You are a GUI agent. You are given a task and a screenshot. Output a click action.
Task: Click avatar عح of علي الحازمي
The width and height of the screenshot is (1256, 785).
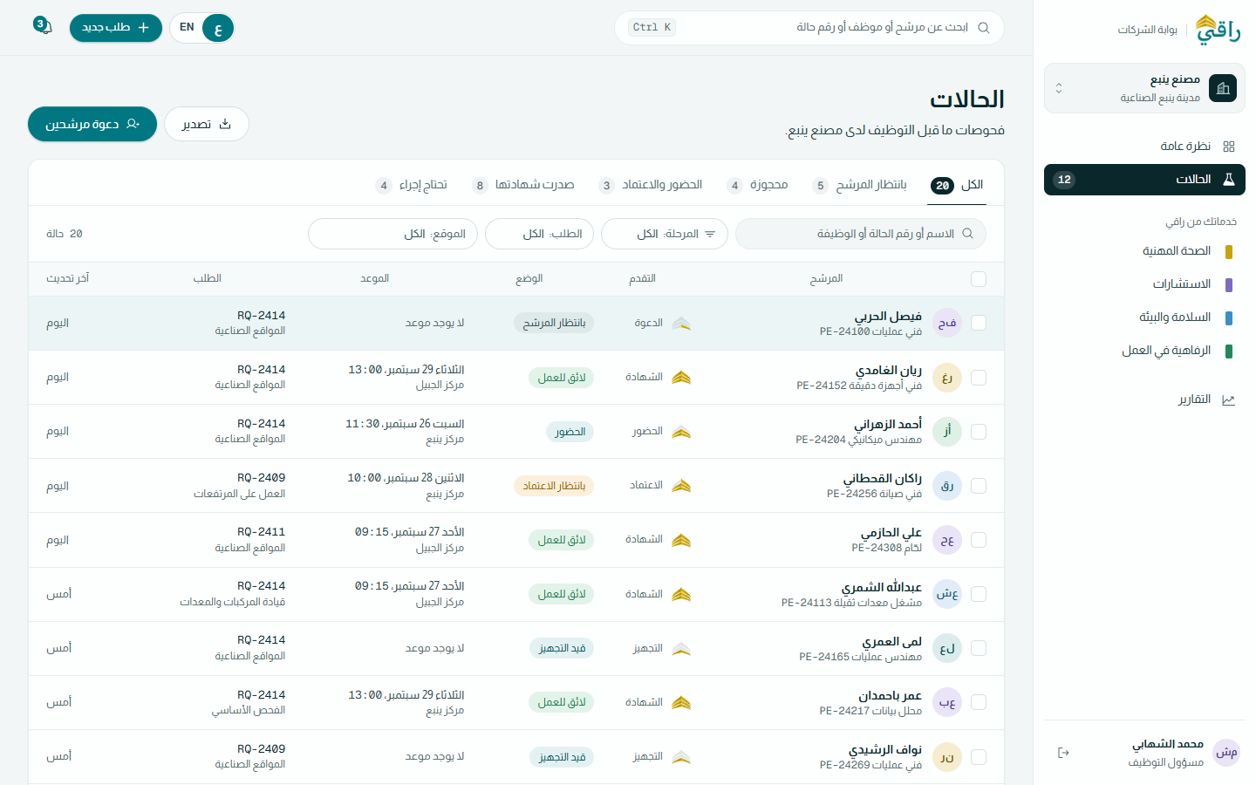coord(947,540)
